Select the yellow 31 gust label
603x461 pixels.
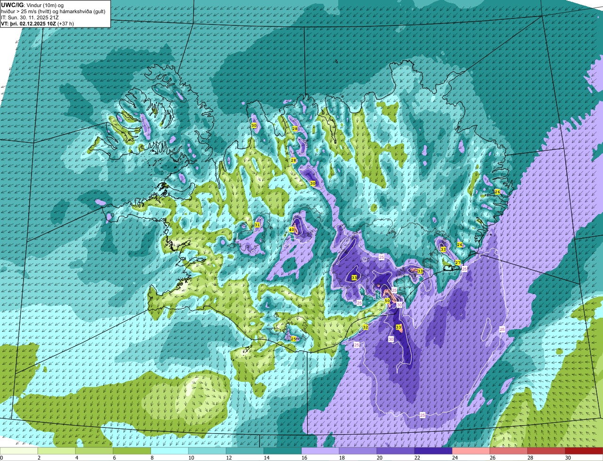click(257, 225)
